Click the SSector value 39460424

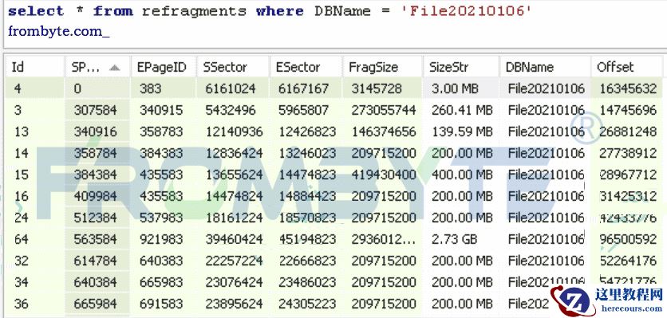coord(235,239)
